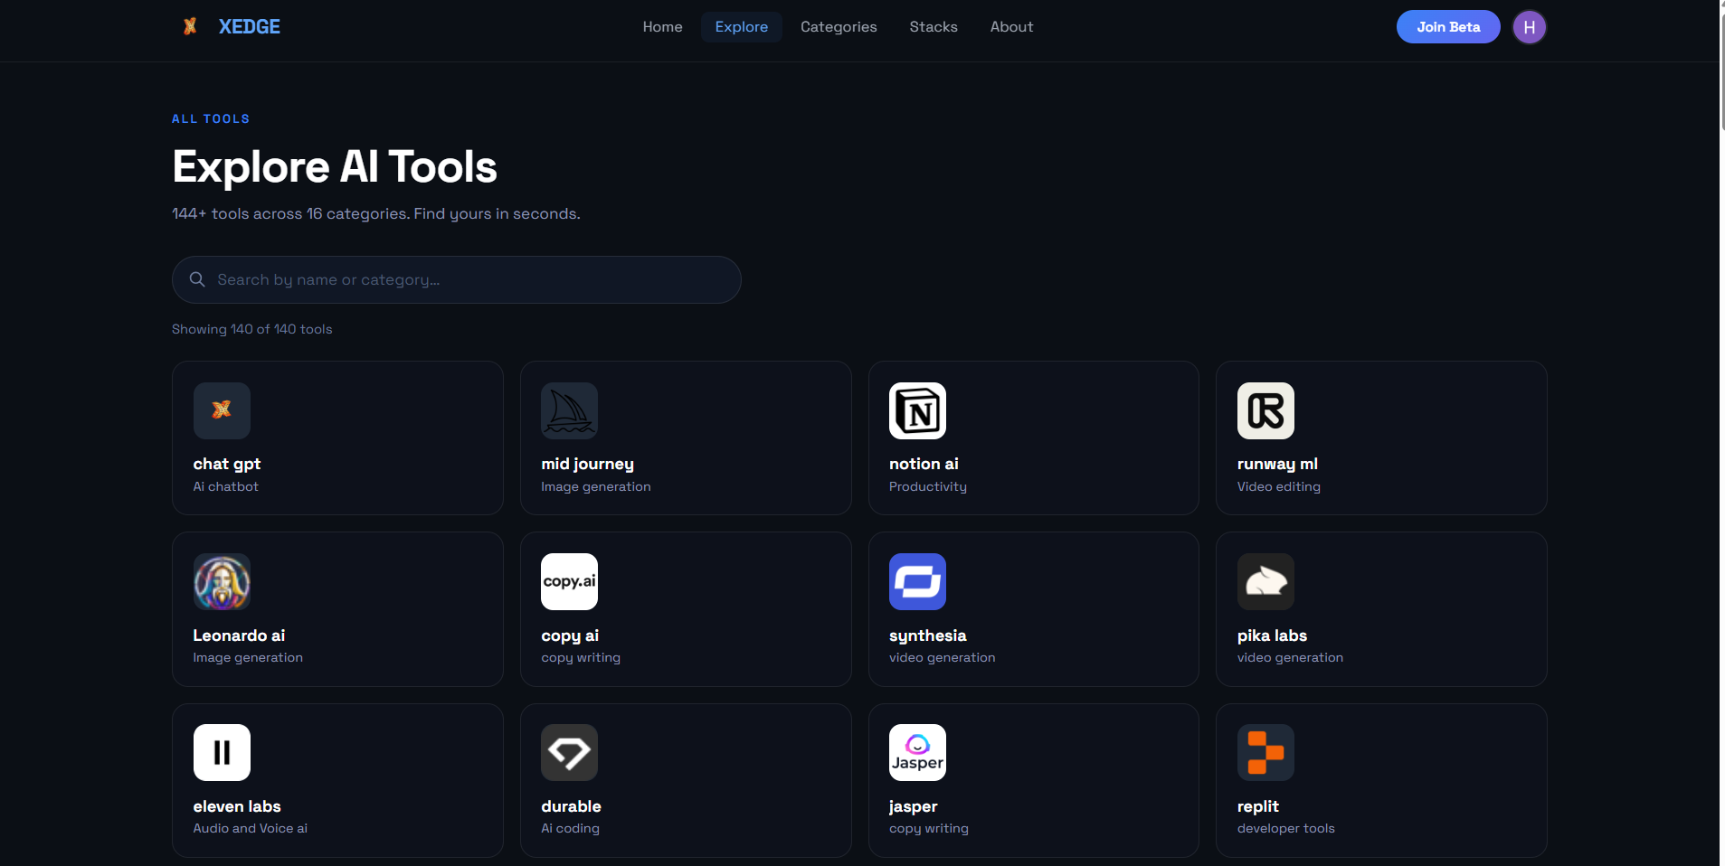The image size is (1725, 866).
Task: Go to the Home nav item
Action: coord(662,27)
